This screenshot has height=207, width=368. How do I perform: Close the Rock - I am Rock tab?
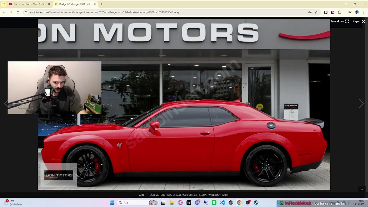[x=49, y=4]
